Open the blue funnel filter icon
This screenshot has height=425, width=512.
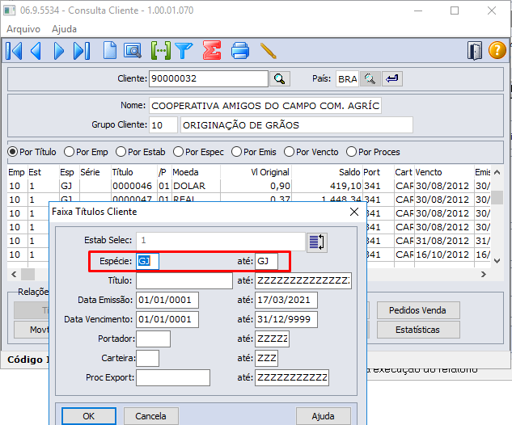point(184,51)
